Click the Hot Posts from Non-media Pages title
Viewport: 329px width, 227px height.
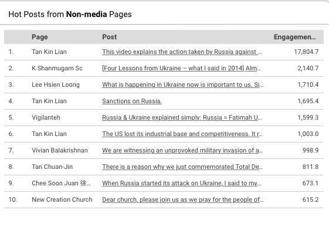70,14
